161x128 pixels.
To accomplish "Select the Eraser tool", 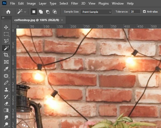I will [x=6, y=103].
